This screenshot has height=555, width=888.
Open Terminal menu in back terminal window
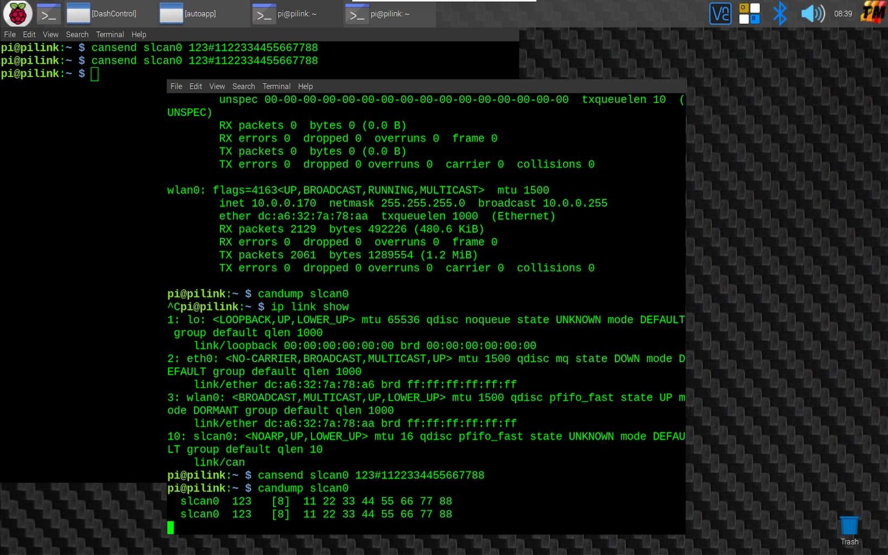[x=110, y=34]
